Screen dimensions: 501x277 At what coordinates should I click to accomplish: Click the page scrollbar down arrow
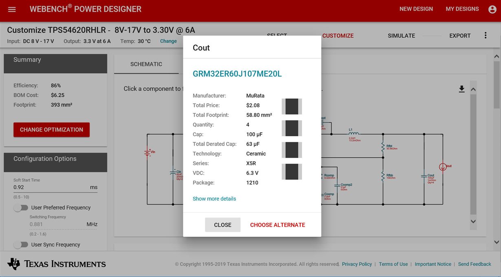[497, 242]
